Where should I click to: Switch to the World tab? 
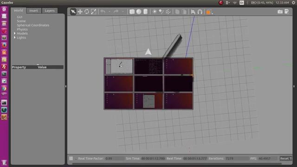19,10
